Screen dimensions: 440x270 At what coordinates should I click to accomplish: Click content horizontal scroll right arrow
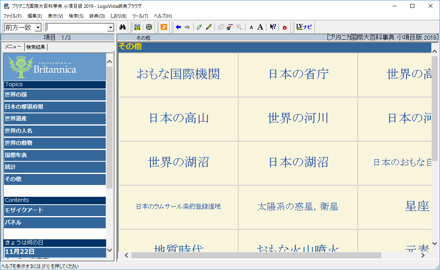[x=423, y=255]
